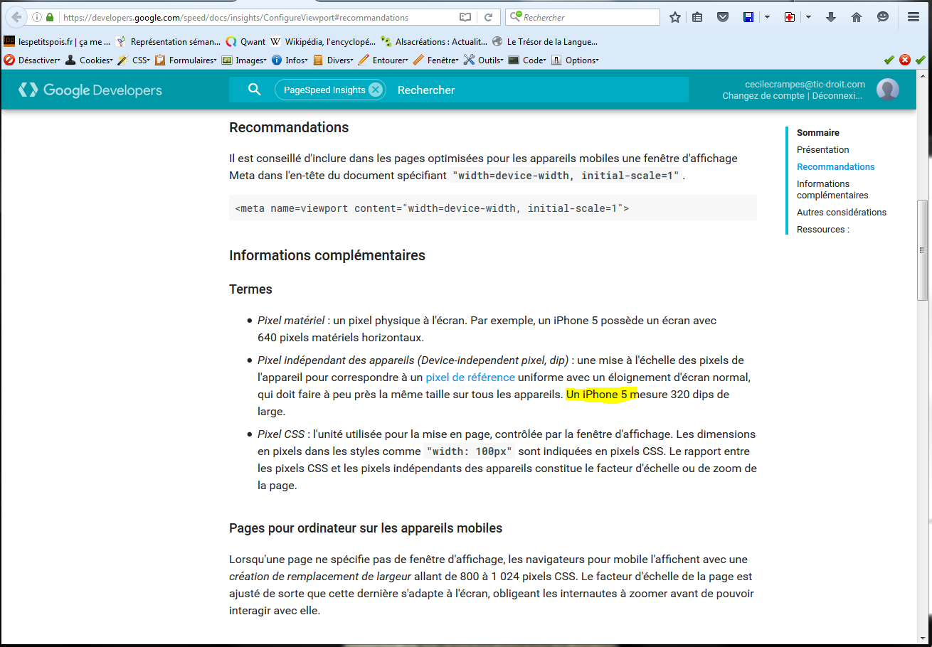Screen dimensions: 932x647
Task: Open the Infos developer menu
Action: 291,60
